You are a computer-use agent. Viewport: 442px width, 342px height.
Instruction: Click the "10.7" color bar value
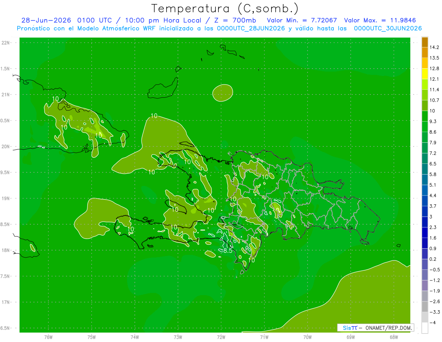click(435, 100)
